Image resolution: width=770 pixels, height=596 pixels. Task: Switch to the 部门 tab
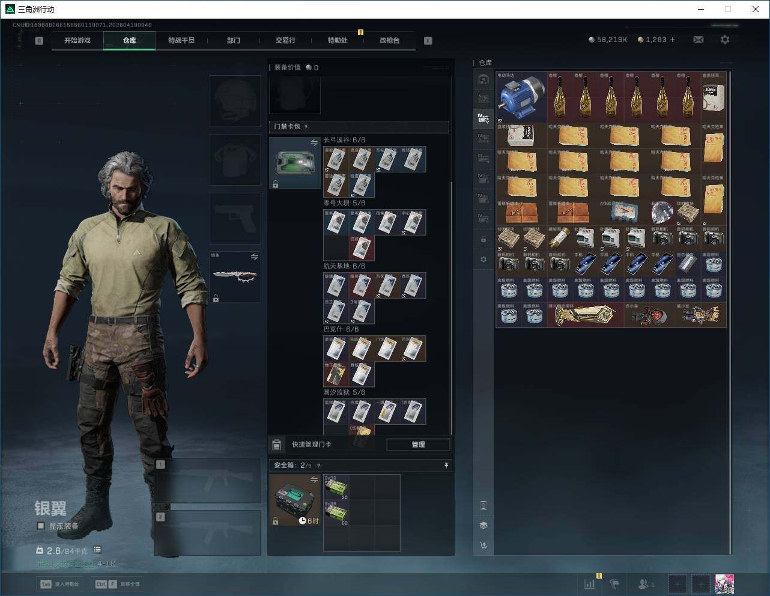234,40
